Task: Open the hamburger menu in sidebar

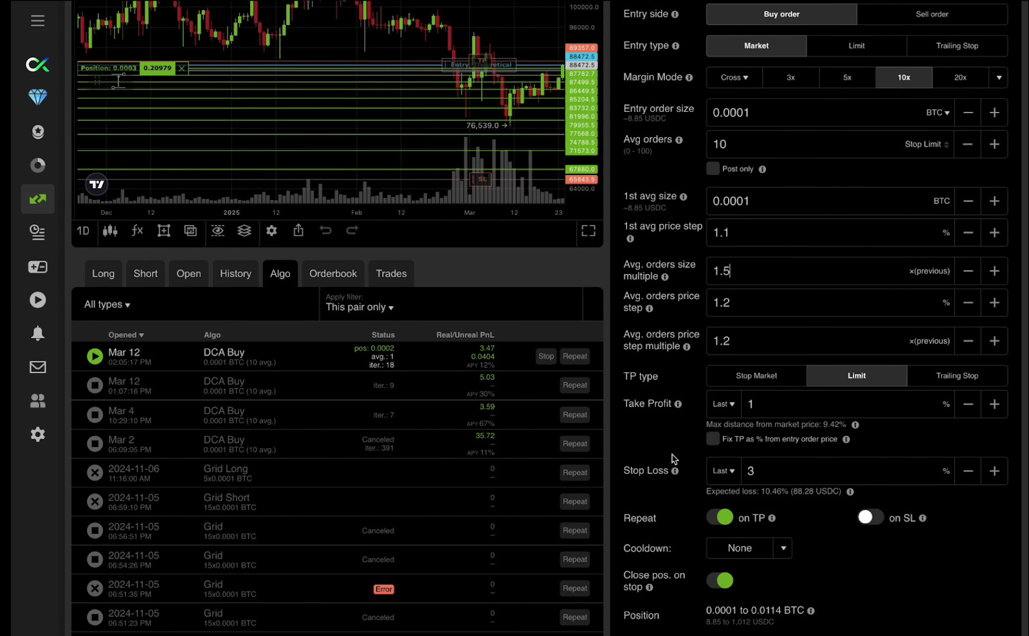Action: [37, 21]
